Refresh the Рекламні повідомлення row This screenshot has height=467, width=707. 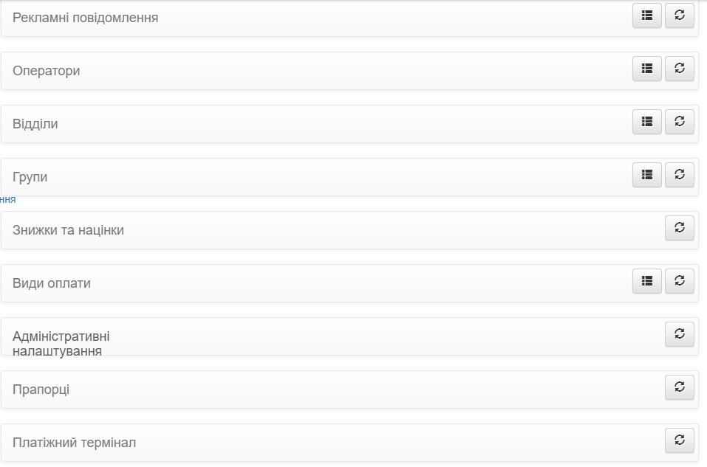[x=680, y=15]
